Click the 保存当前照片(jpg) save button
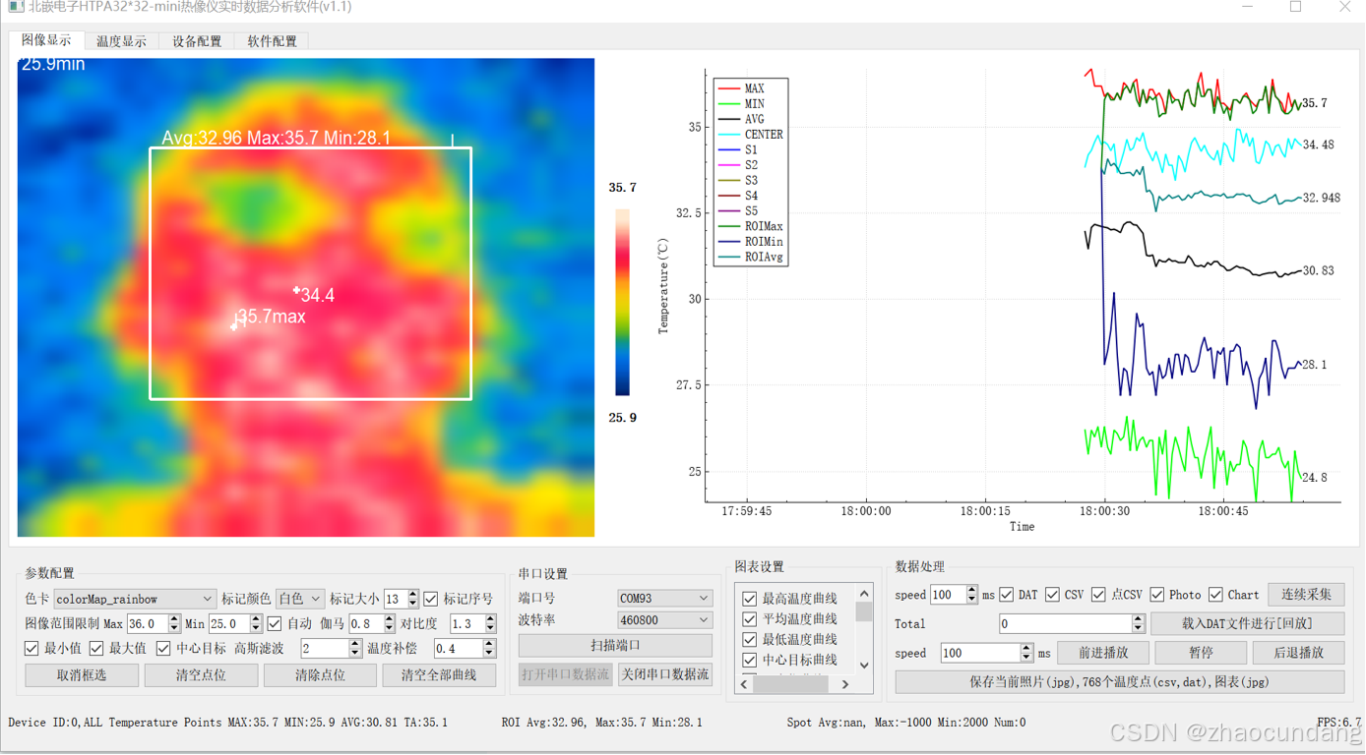The width and height of the screenshot is (1366, 755). pos(1120,682)
